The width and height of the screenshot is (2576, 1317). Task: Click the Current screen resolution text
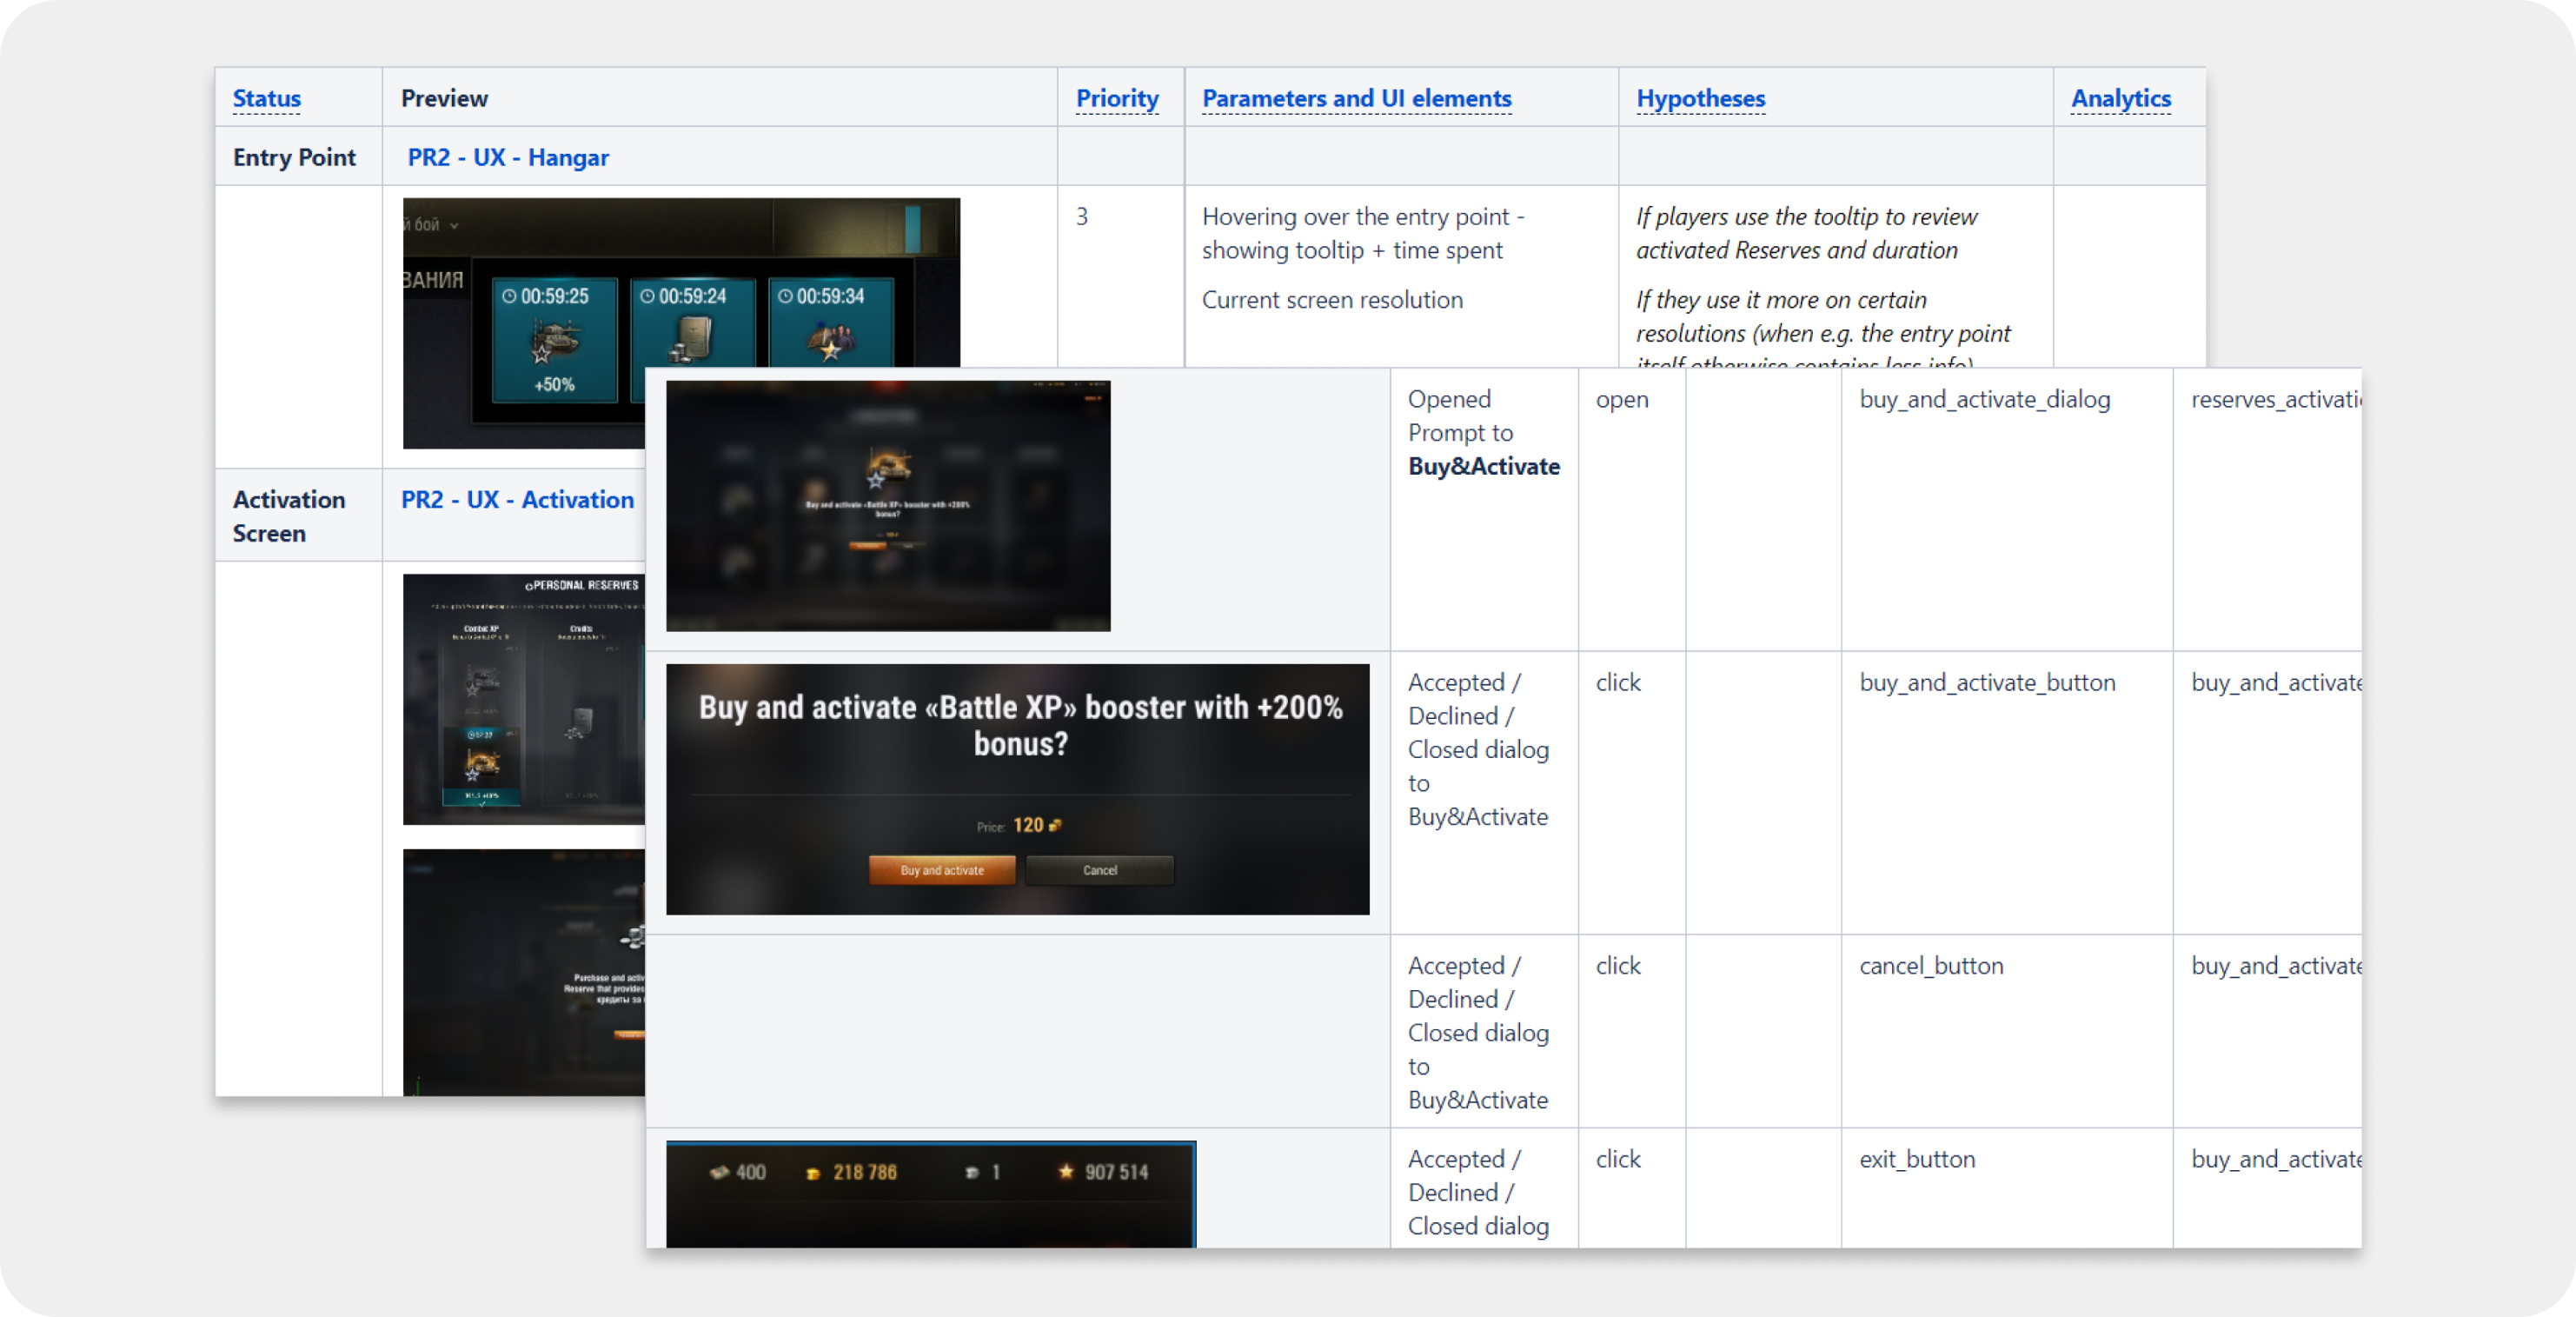click(x=1332, y=299)
